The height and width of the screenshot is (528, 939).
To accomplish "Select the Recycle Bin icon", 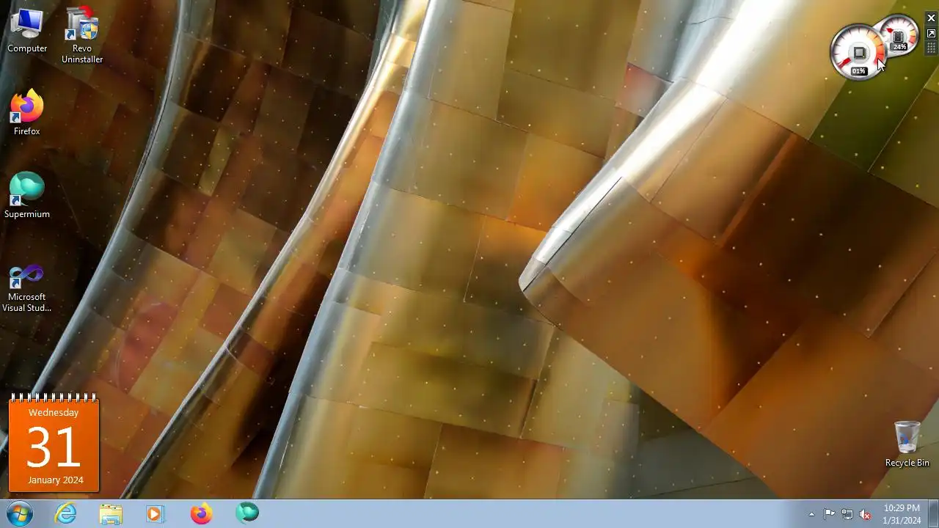I will [907, 444].
